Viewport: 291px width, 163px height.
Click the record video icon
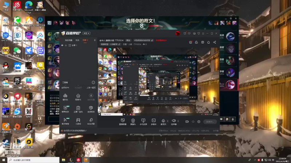tap(187, 122)
